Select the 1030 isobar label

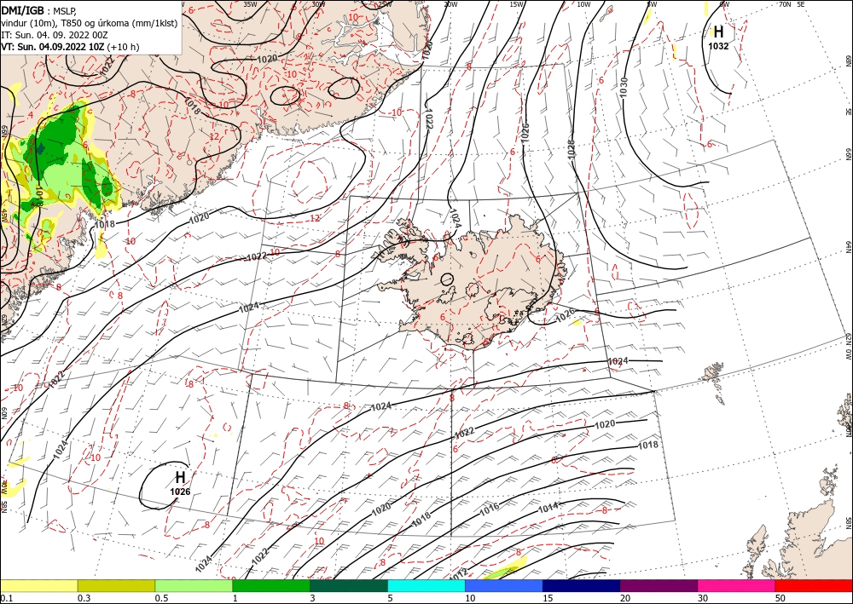point(624,88)
